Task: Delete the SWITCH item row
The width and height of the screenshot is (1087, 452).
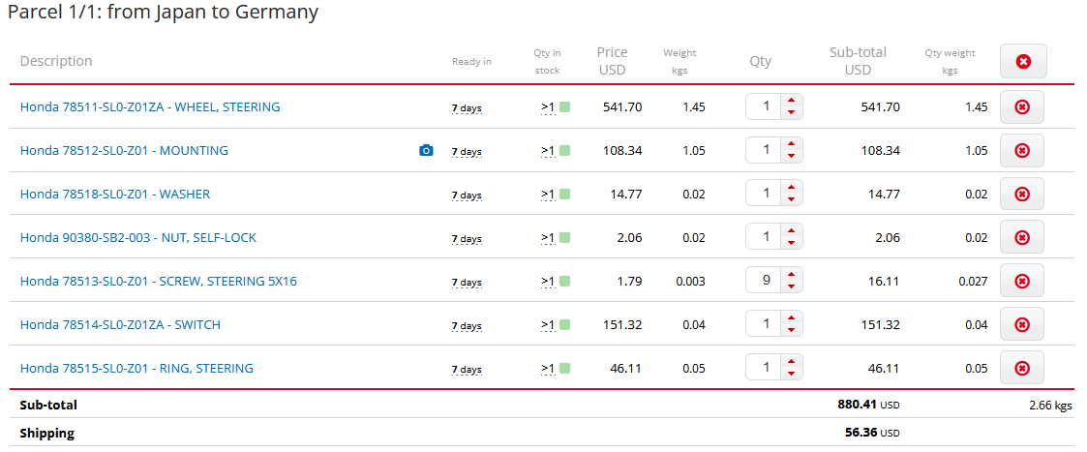Action: [x=1021, y=324]
